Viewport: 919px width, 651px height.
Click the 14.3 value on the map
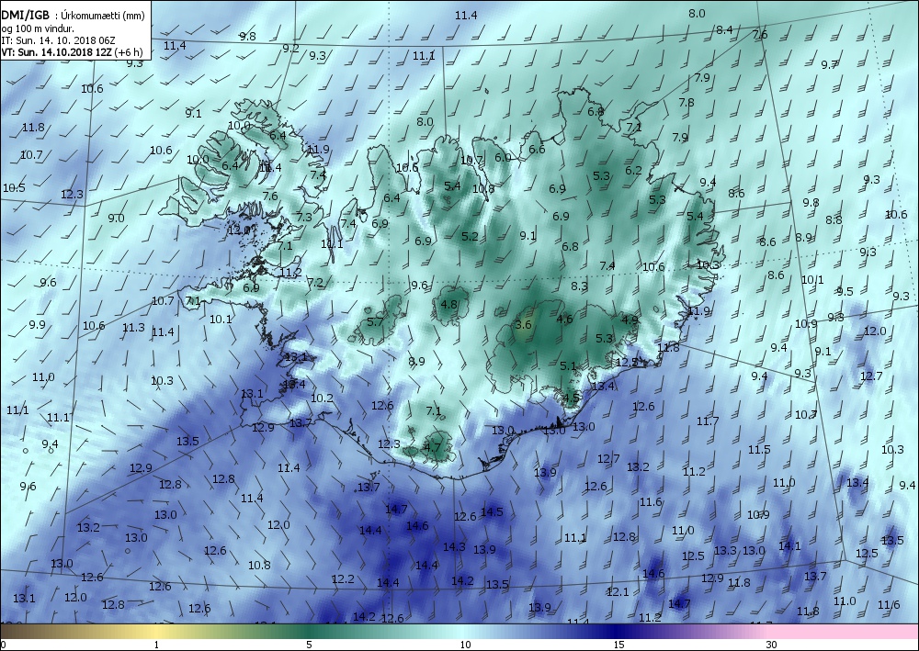point(454,547)
